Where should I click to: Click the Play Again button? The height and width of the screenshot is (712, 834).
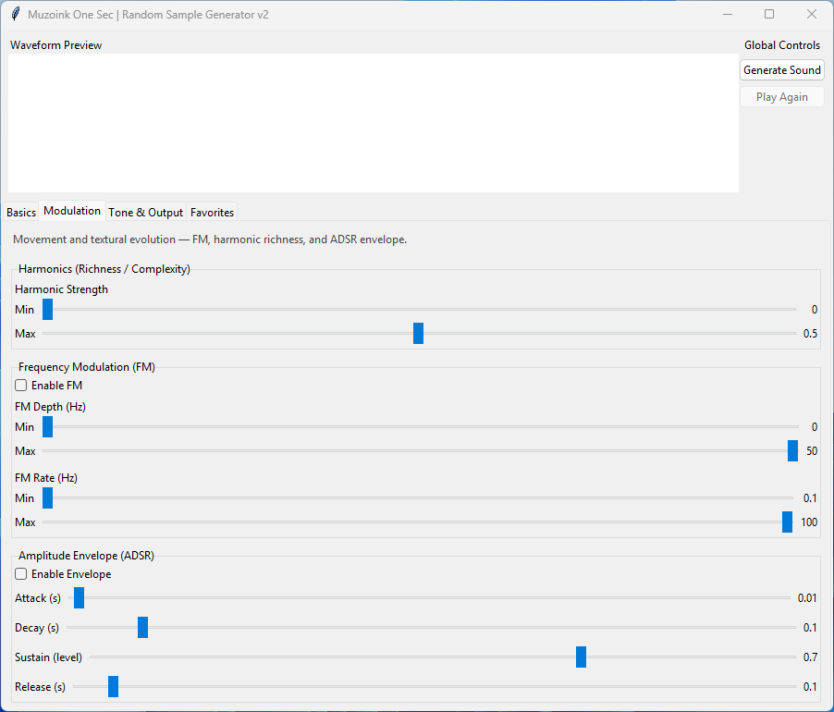pyautogui.click(x=781, y=97)
